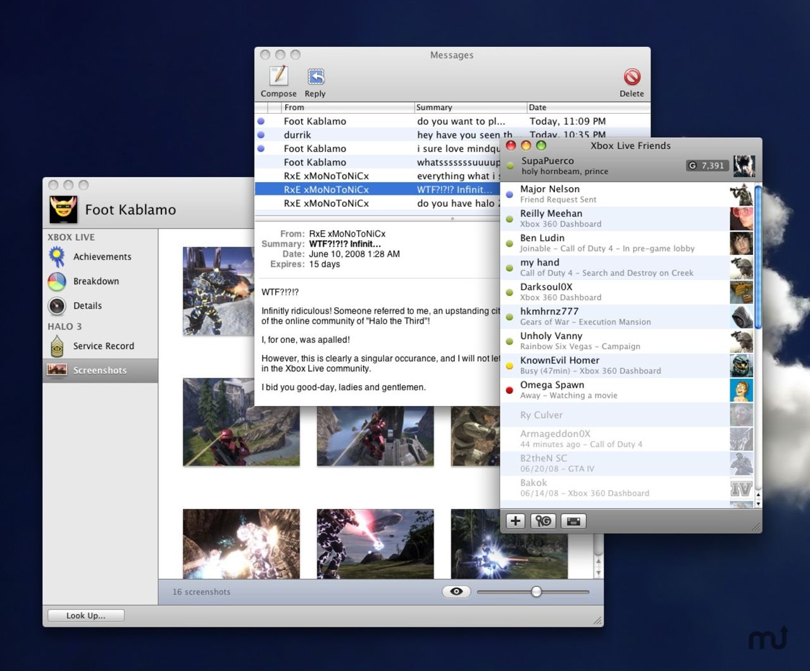Click the message card button in Friends
The height and width of the screenshot is (671, 810).
pos(573,521)
